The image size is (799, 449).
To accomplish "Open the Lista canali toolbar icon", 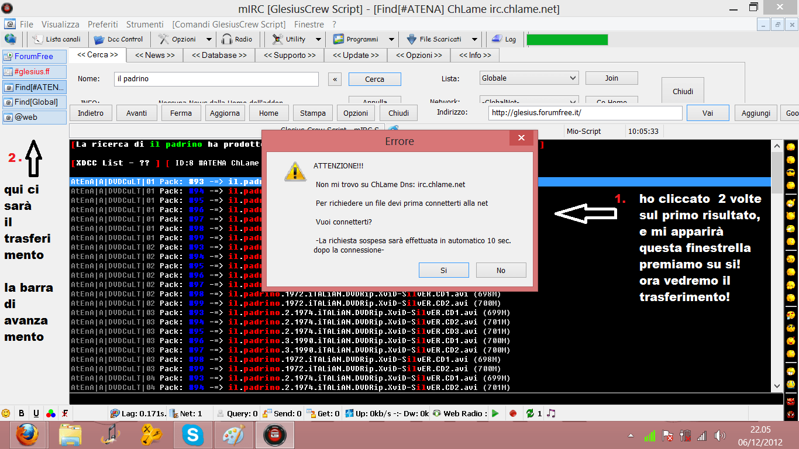I will click(x=57, y=39).
